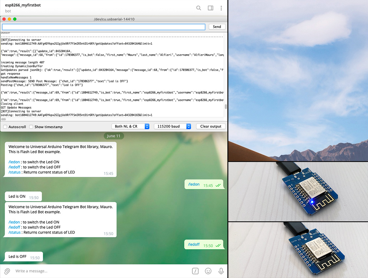
Task: Click the serial monitor text input field
Action: 103,27
